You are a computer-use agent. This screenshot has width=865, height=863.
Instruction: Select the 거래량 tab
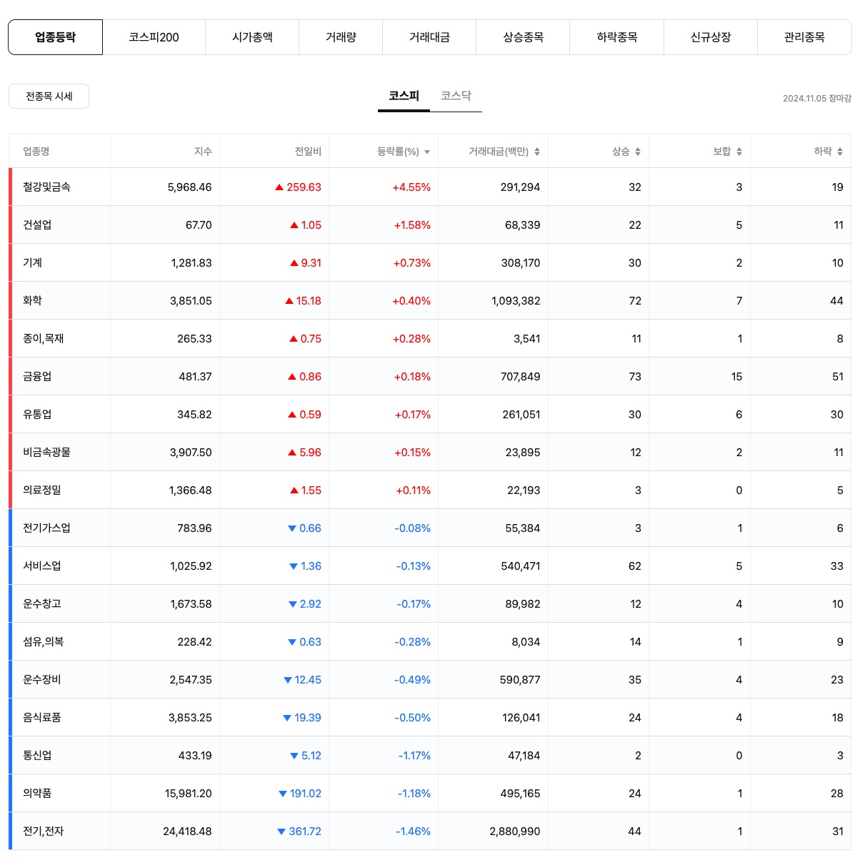pos(341,37)
